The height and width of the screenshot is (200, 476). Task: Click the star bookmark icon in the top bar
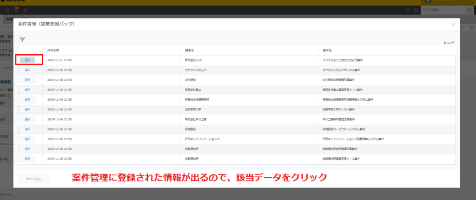point(25,10)
